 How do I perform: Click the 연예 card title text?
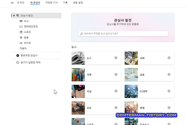pos(142,108)
